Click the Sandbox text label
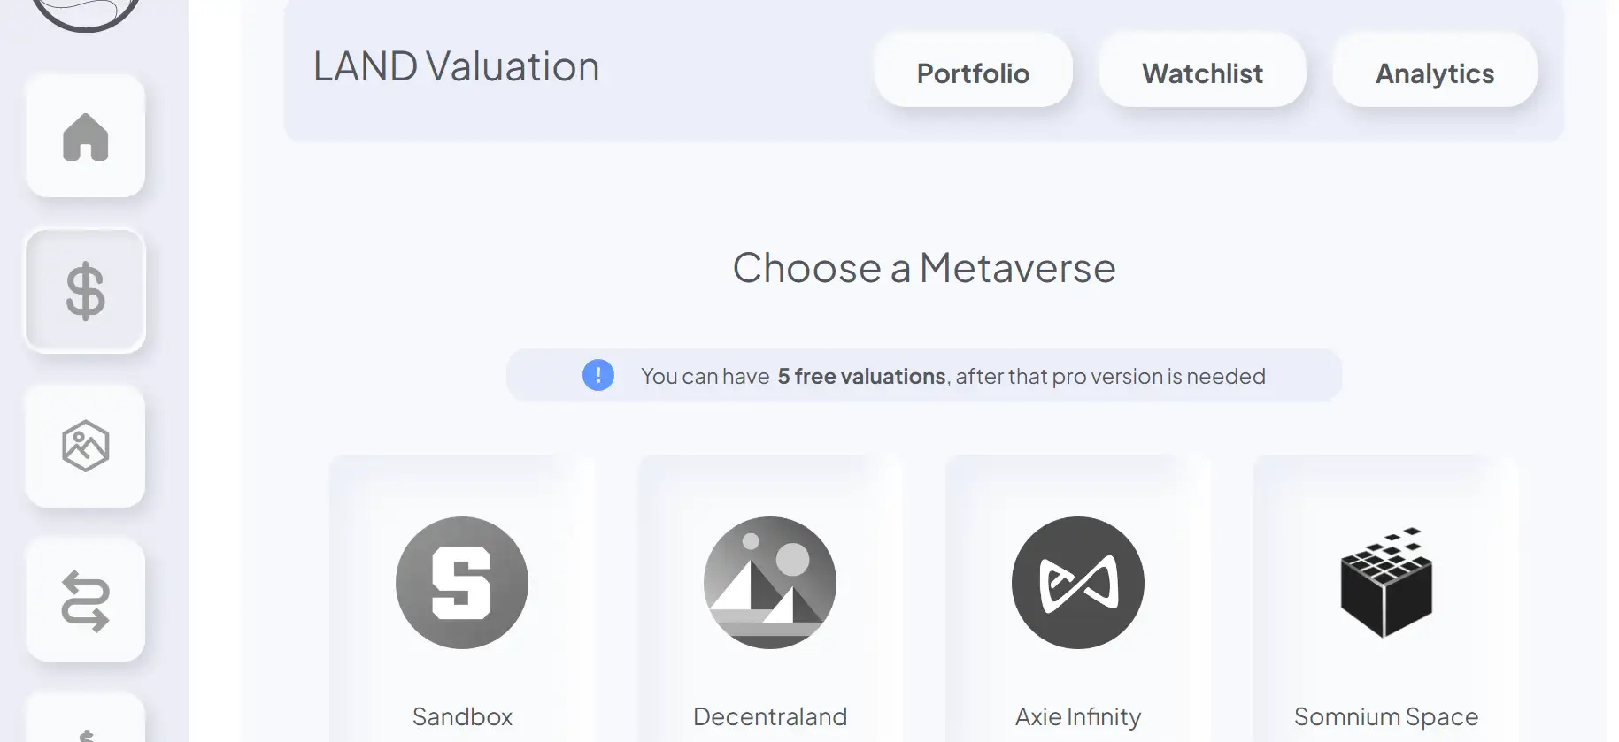The width and height of the screenshot is (1619, 742). coord(462,716)
